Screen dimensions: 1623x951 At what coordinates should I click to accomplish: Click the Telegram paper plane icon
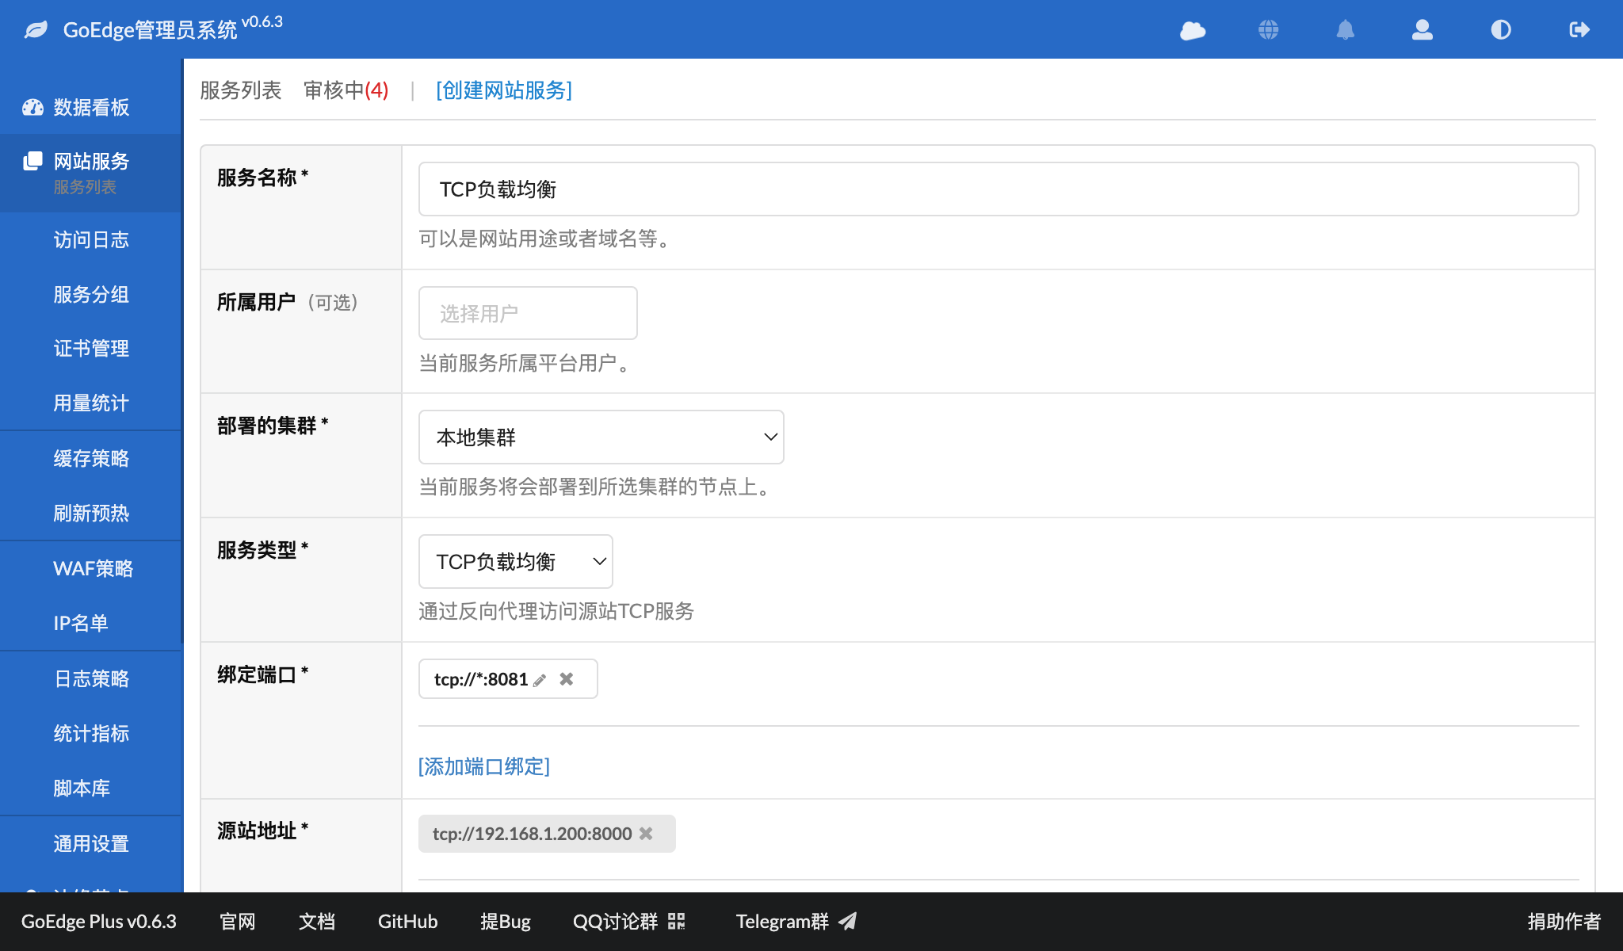click(x=848, y=921)
